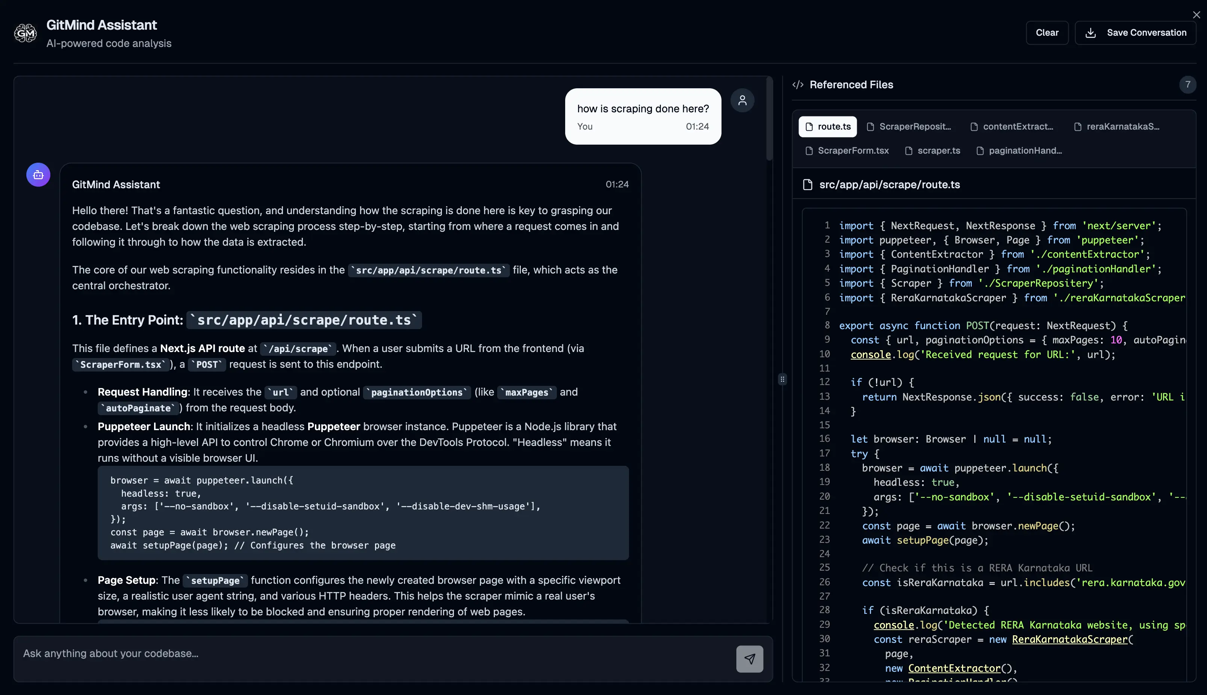Focus the Ask anything about your codebase field
Screen dimensions: 1207x695
coord(334,653)
